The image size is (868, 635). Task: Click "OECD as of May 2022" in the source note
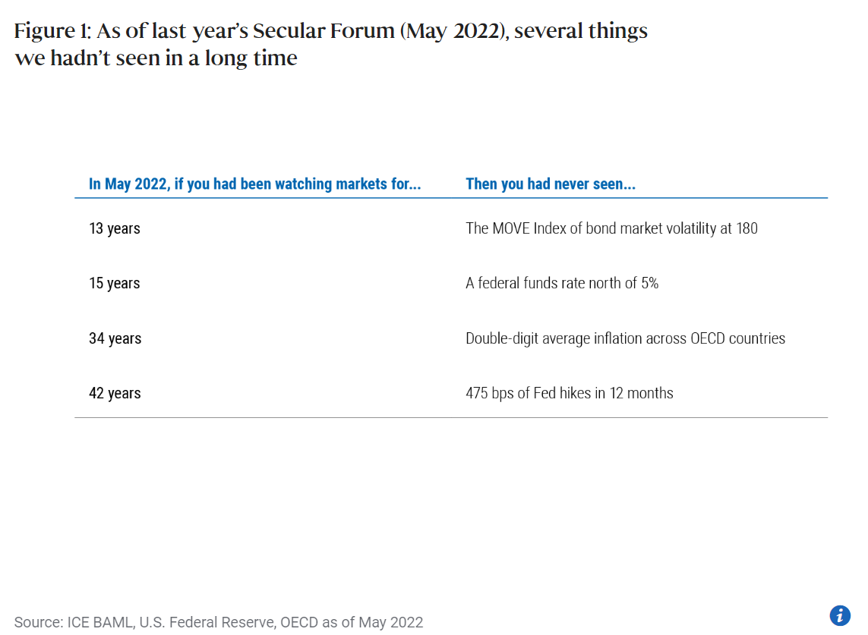tap(352, 622)
